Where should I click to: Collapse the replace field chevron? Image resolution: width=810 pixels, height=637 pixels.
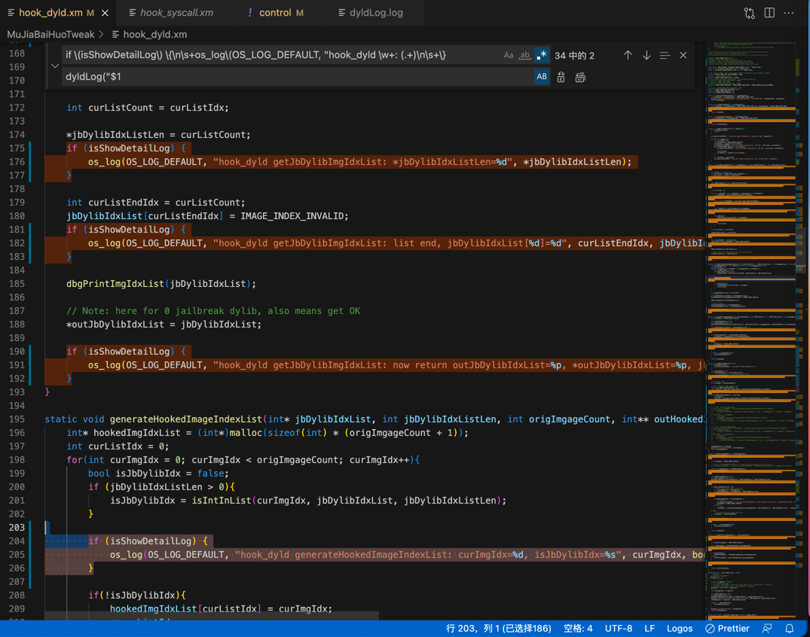coord(55,66)
